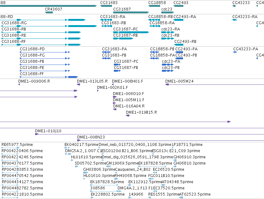Select protein CG31683-PB

tap(114, 55)
